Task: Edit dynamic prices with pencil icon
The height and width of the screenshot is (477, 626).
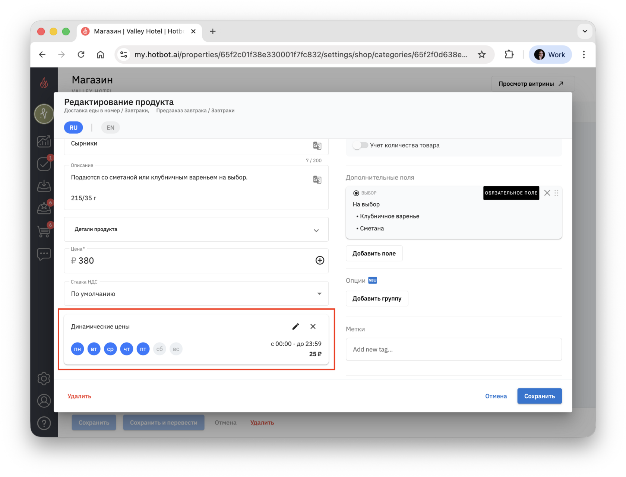Action: pos(295,327)
